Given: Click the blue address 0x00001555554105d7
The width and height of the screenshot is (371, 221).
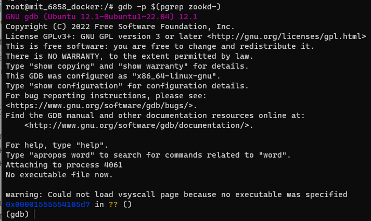Looking at the screenshot, I should 48,204.
